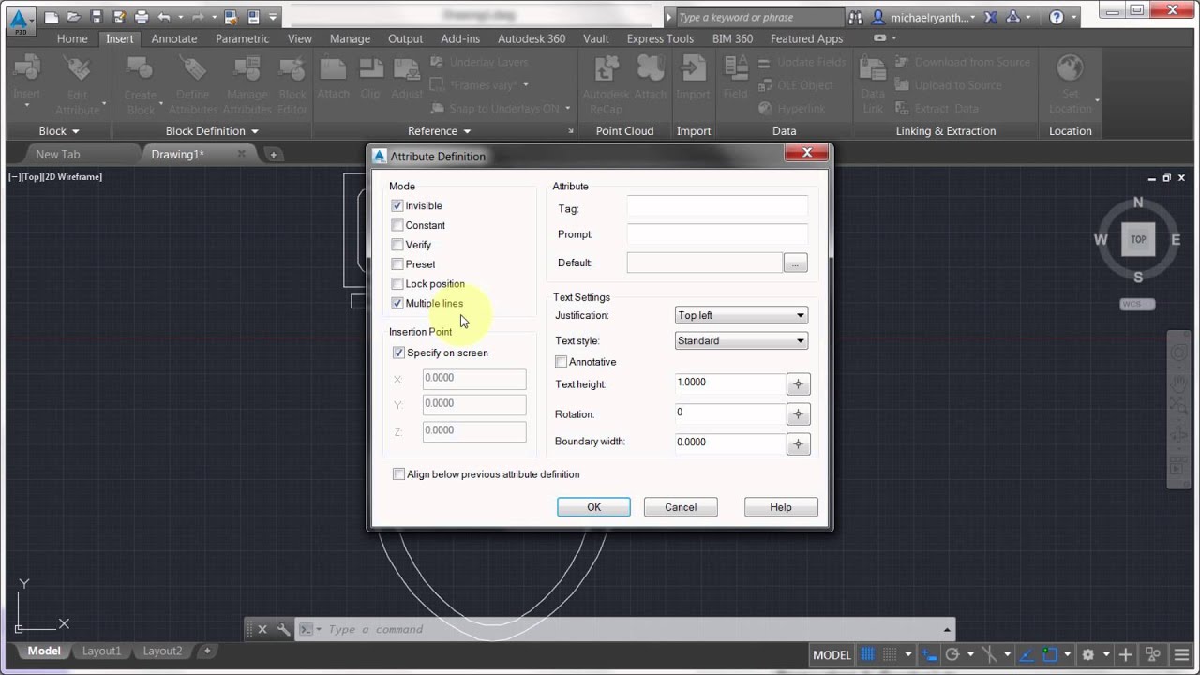Open the AutoCAD application menu logo
Viewport: 1200px width, 675px height.
click(19, 21)
